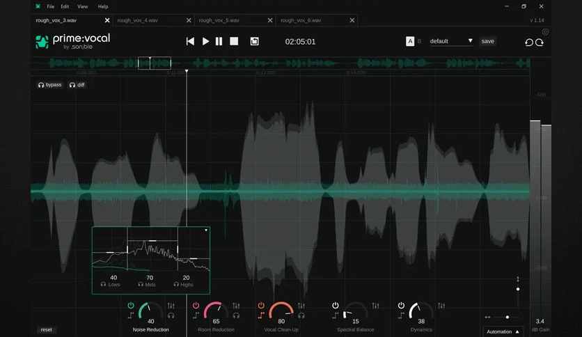582x337 pixels.
Task: Adjust the Vocal Clean-Up knob
Action: pyautogui.click(x=281, y=311)
